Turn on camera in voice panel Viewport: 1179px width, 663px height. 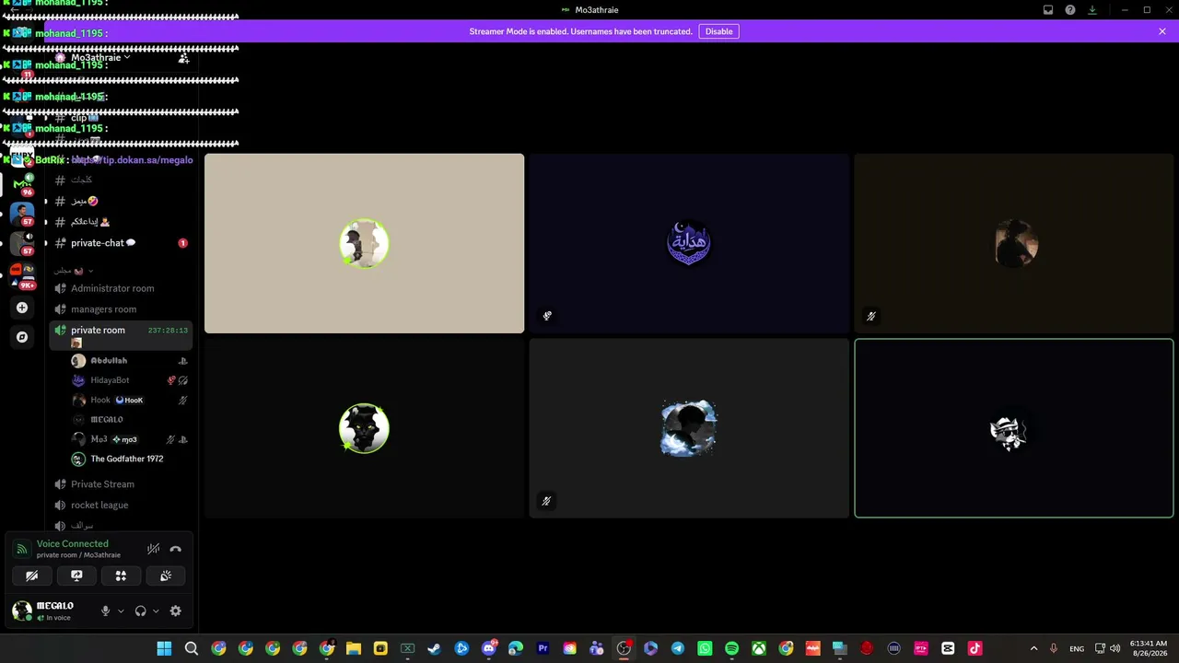pos(31,576)
